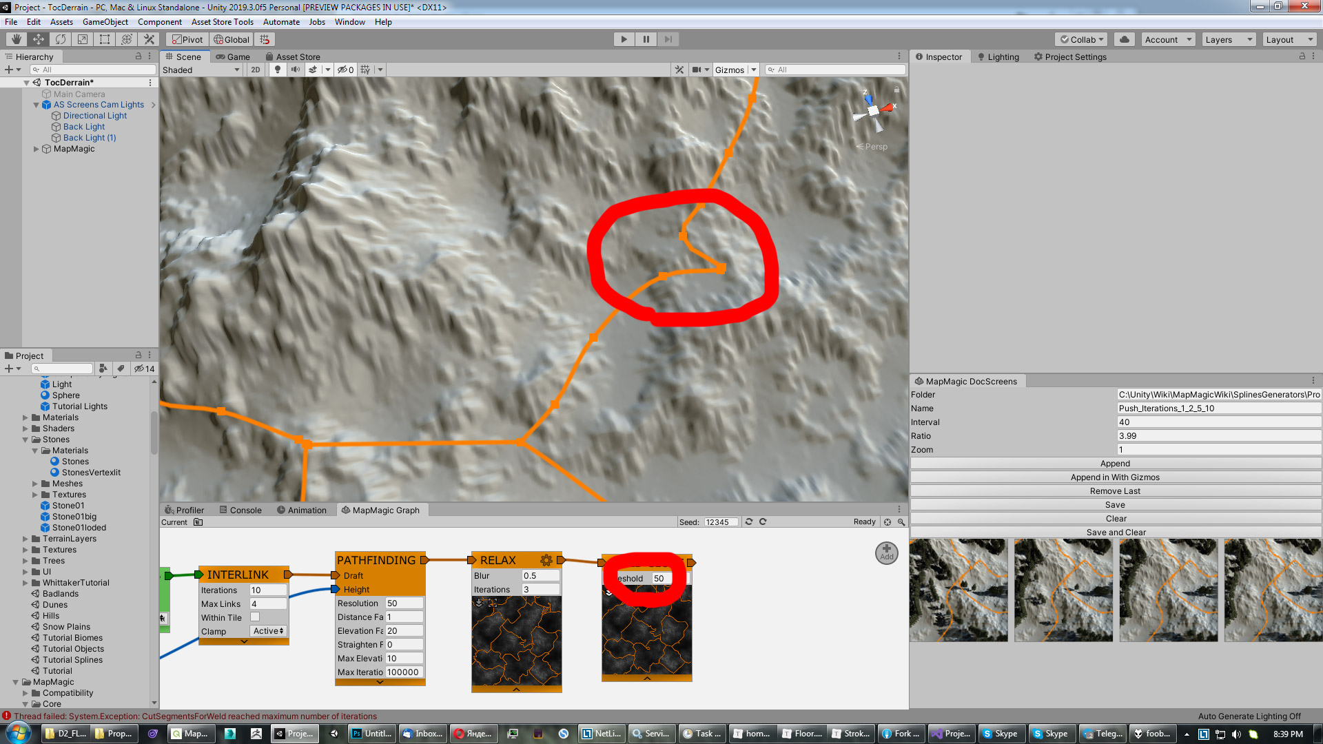Click the Project search-by-label icon
This screenshot has height=744, width=1323.
(x=121, y=369)
